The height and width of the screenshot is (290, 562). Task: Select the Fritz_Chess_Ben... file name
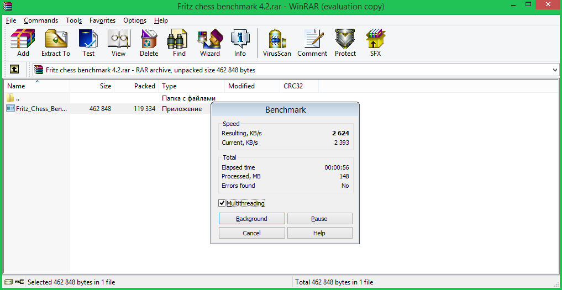tap(41, 109)
